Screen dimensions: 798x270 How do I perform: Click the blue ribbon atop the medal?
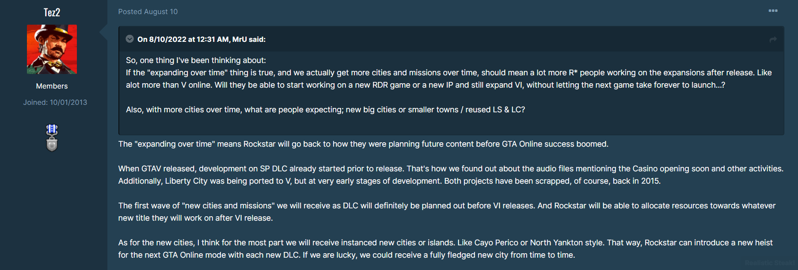(x=52, y=129)
